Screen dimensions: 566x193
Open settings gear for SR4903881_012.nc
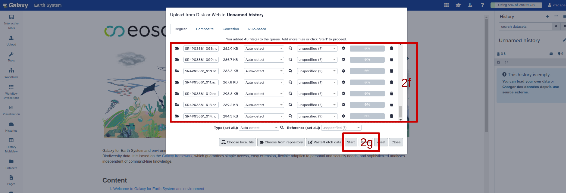coord(344,94)
